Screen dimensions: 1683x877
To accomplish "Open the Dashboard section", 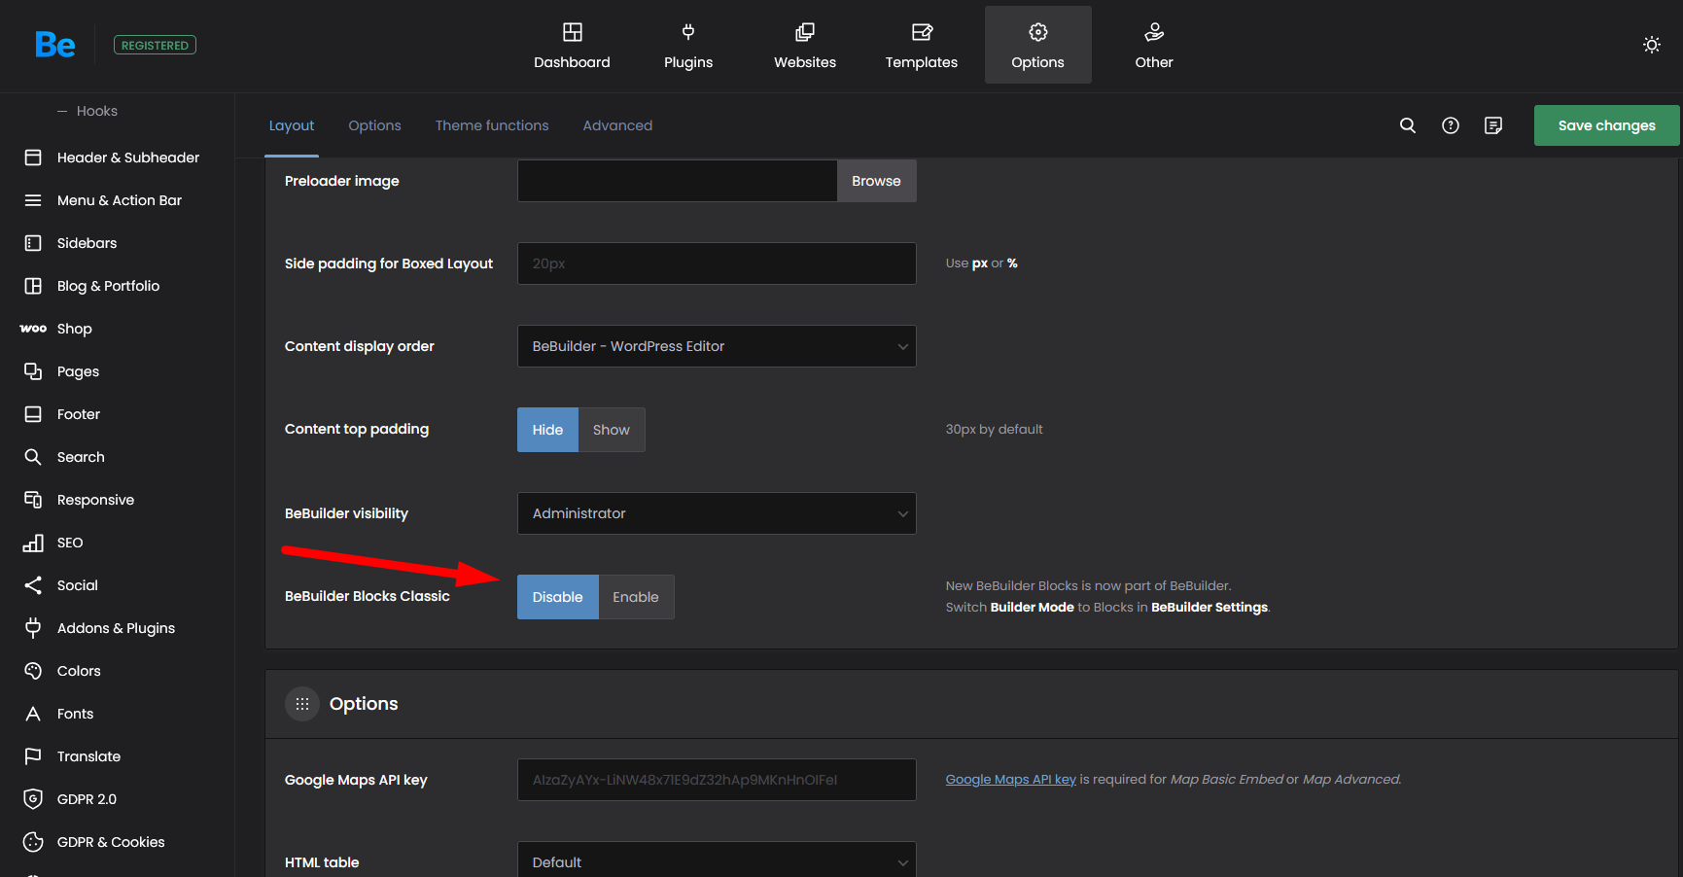I will (572, 46).
